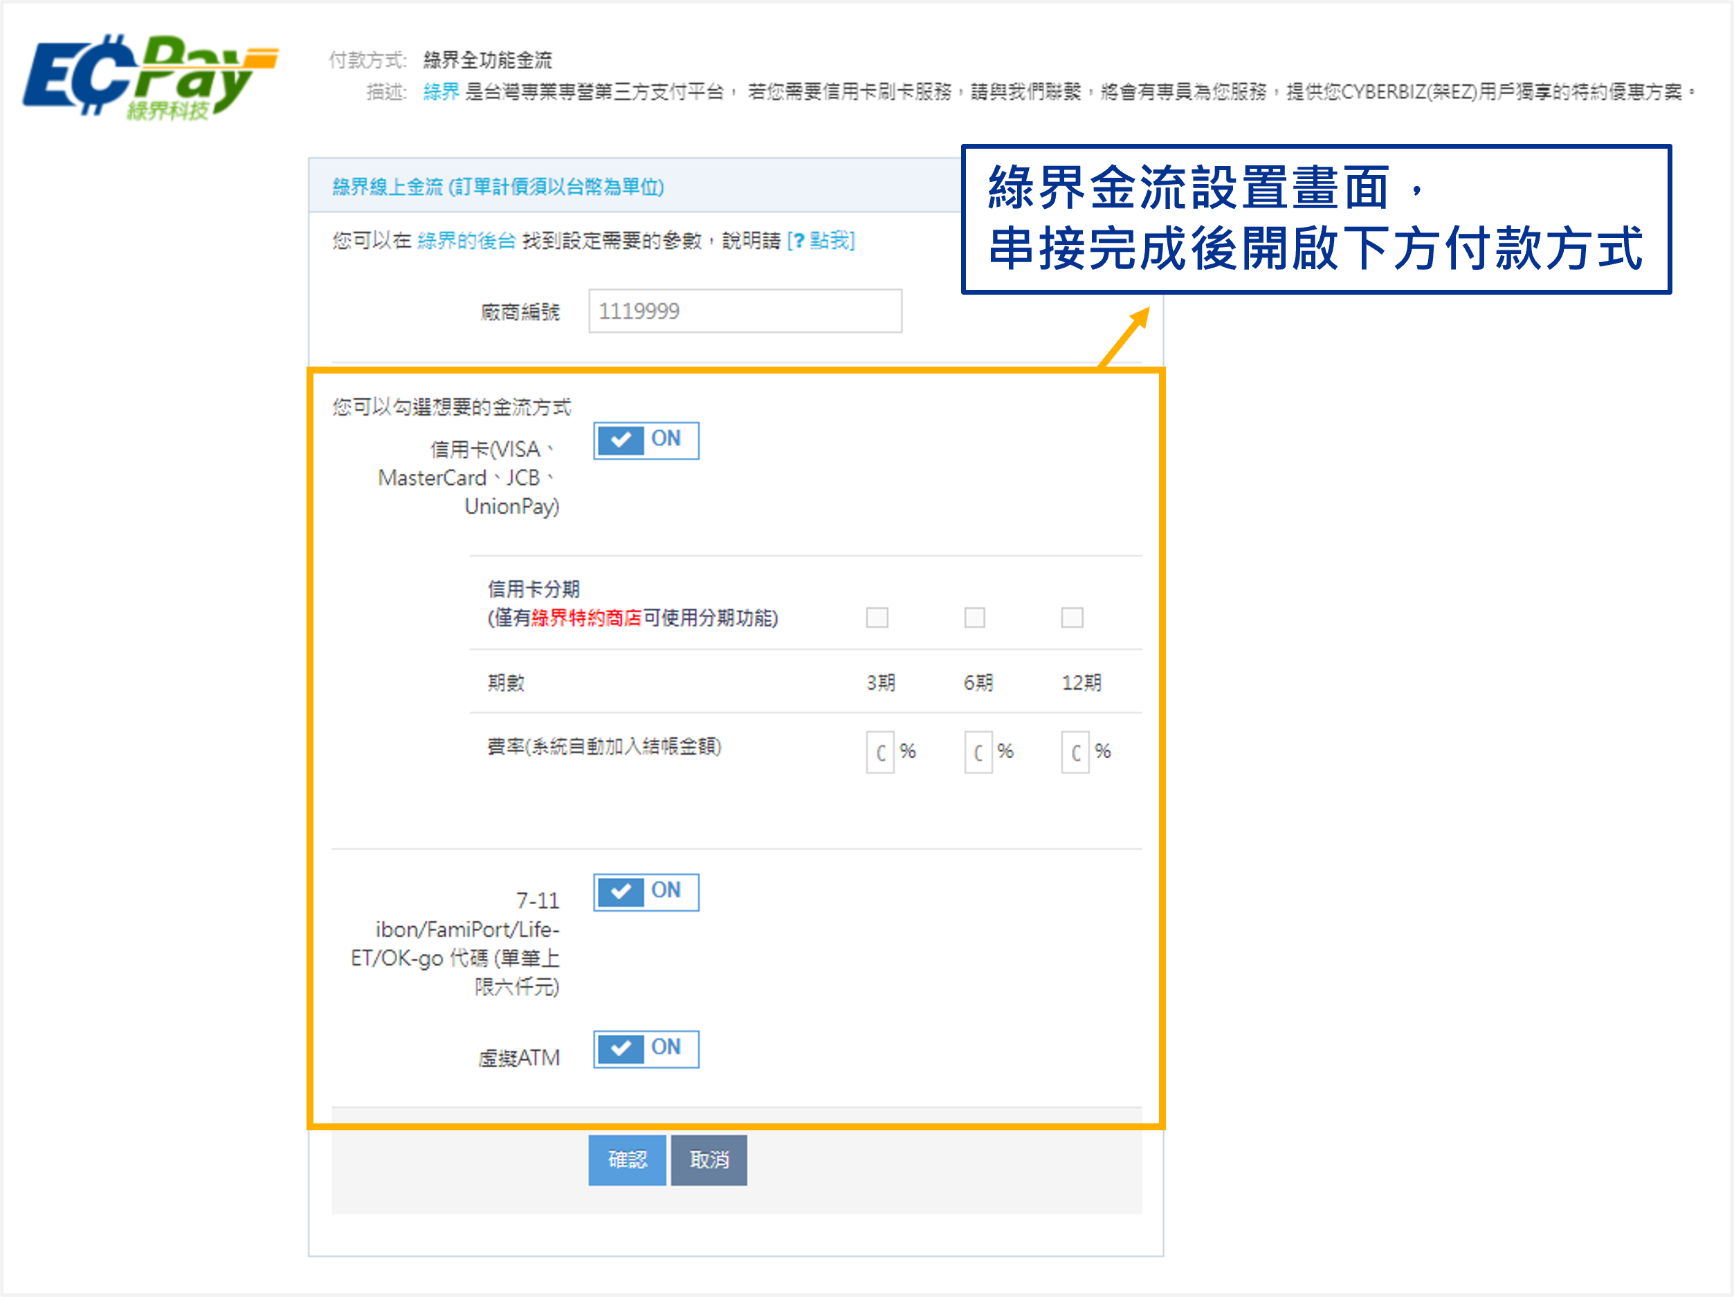Click the 信用卡分期 label
1734x1297 pixels.
(x=534, y=589)
